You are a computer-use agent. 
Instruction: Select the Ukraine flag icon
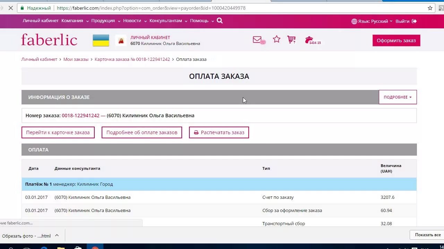pyautogui.click(x=101, y=40)
